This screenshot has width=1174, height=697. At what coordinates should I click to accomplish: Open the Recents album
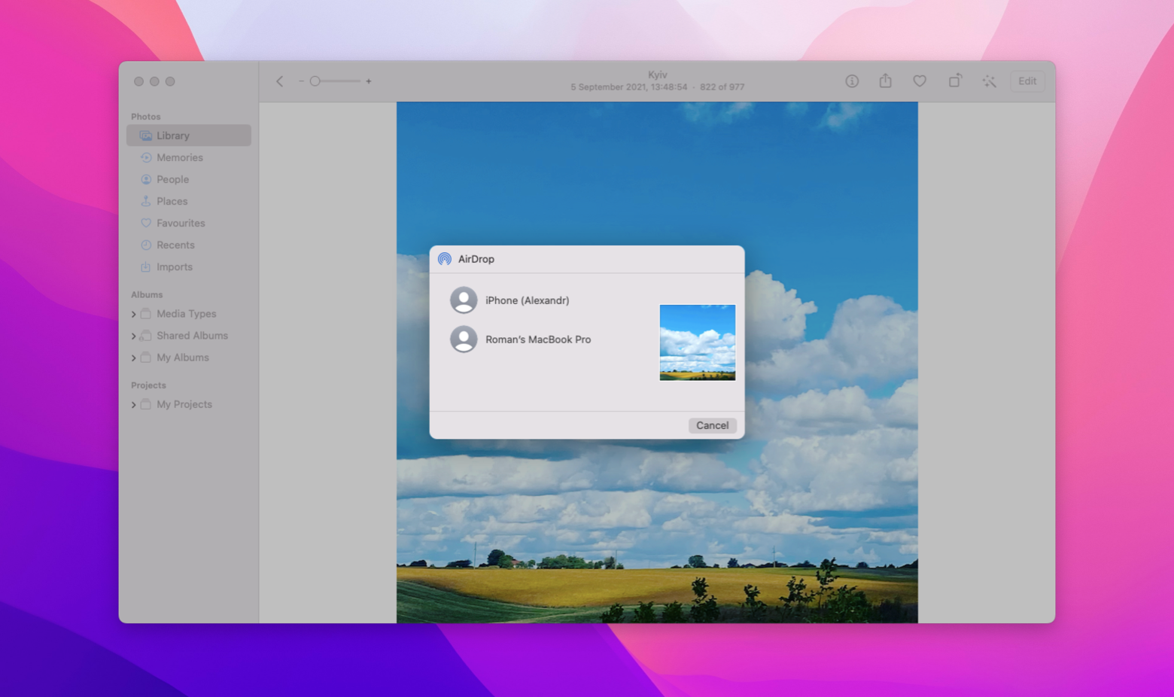pyautogui.click(x=175, y=245)
